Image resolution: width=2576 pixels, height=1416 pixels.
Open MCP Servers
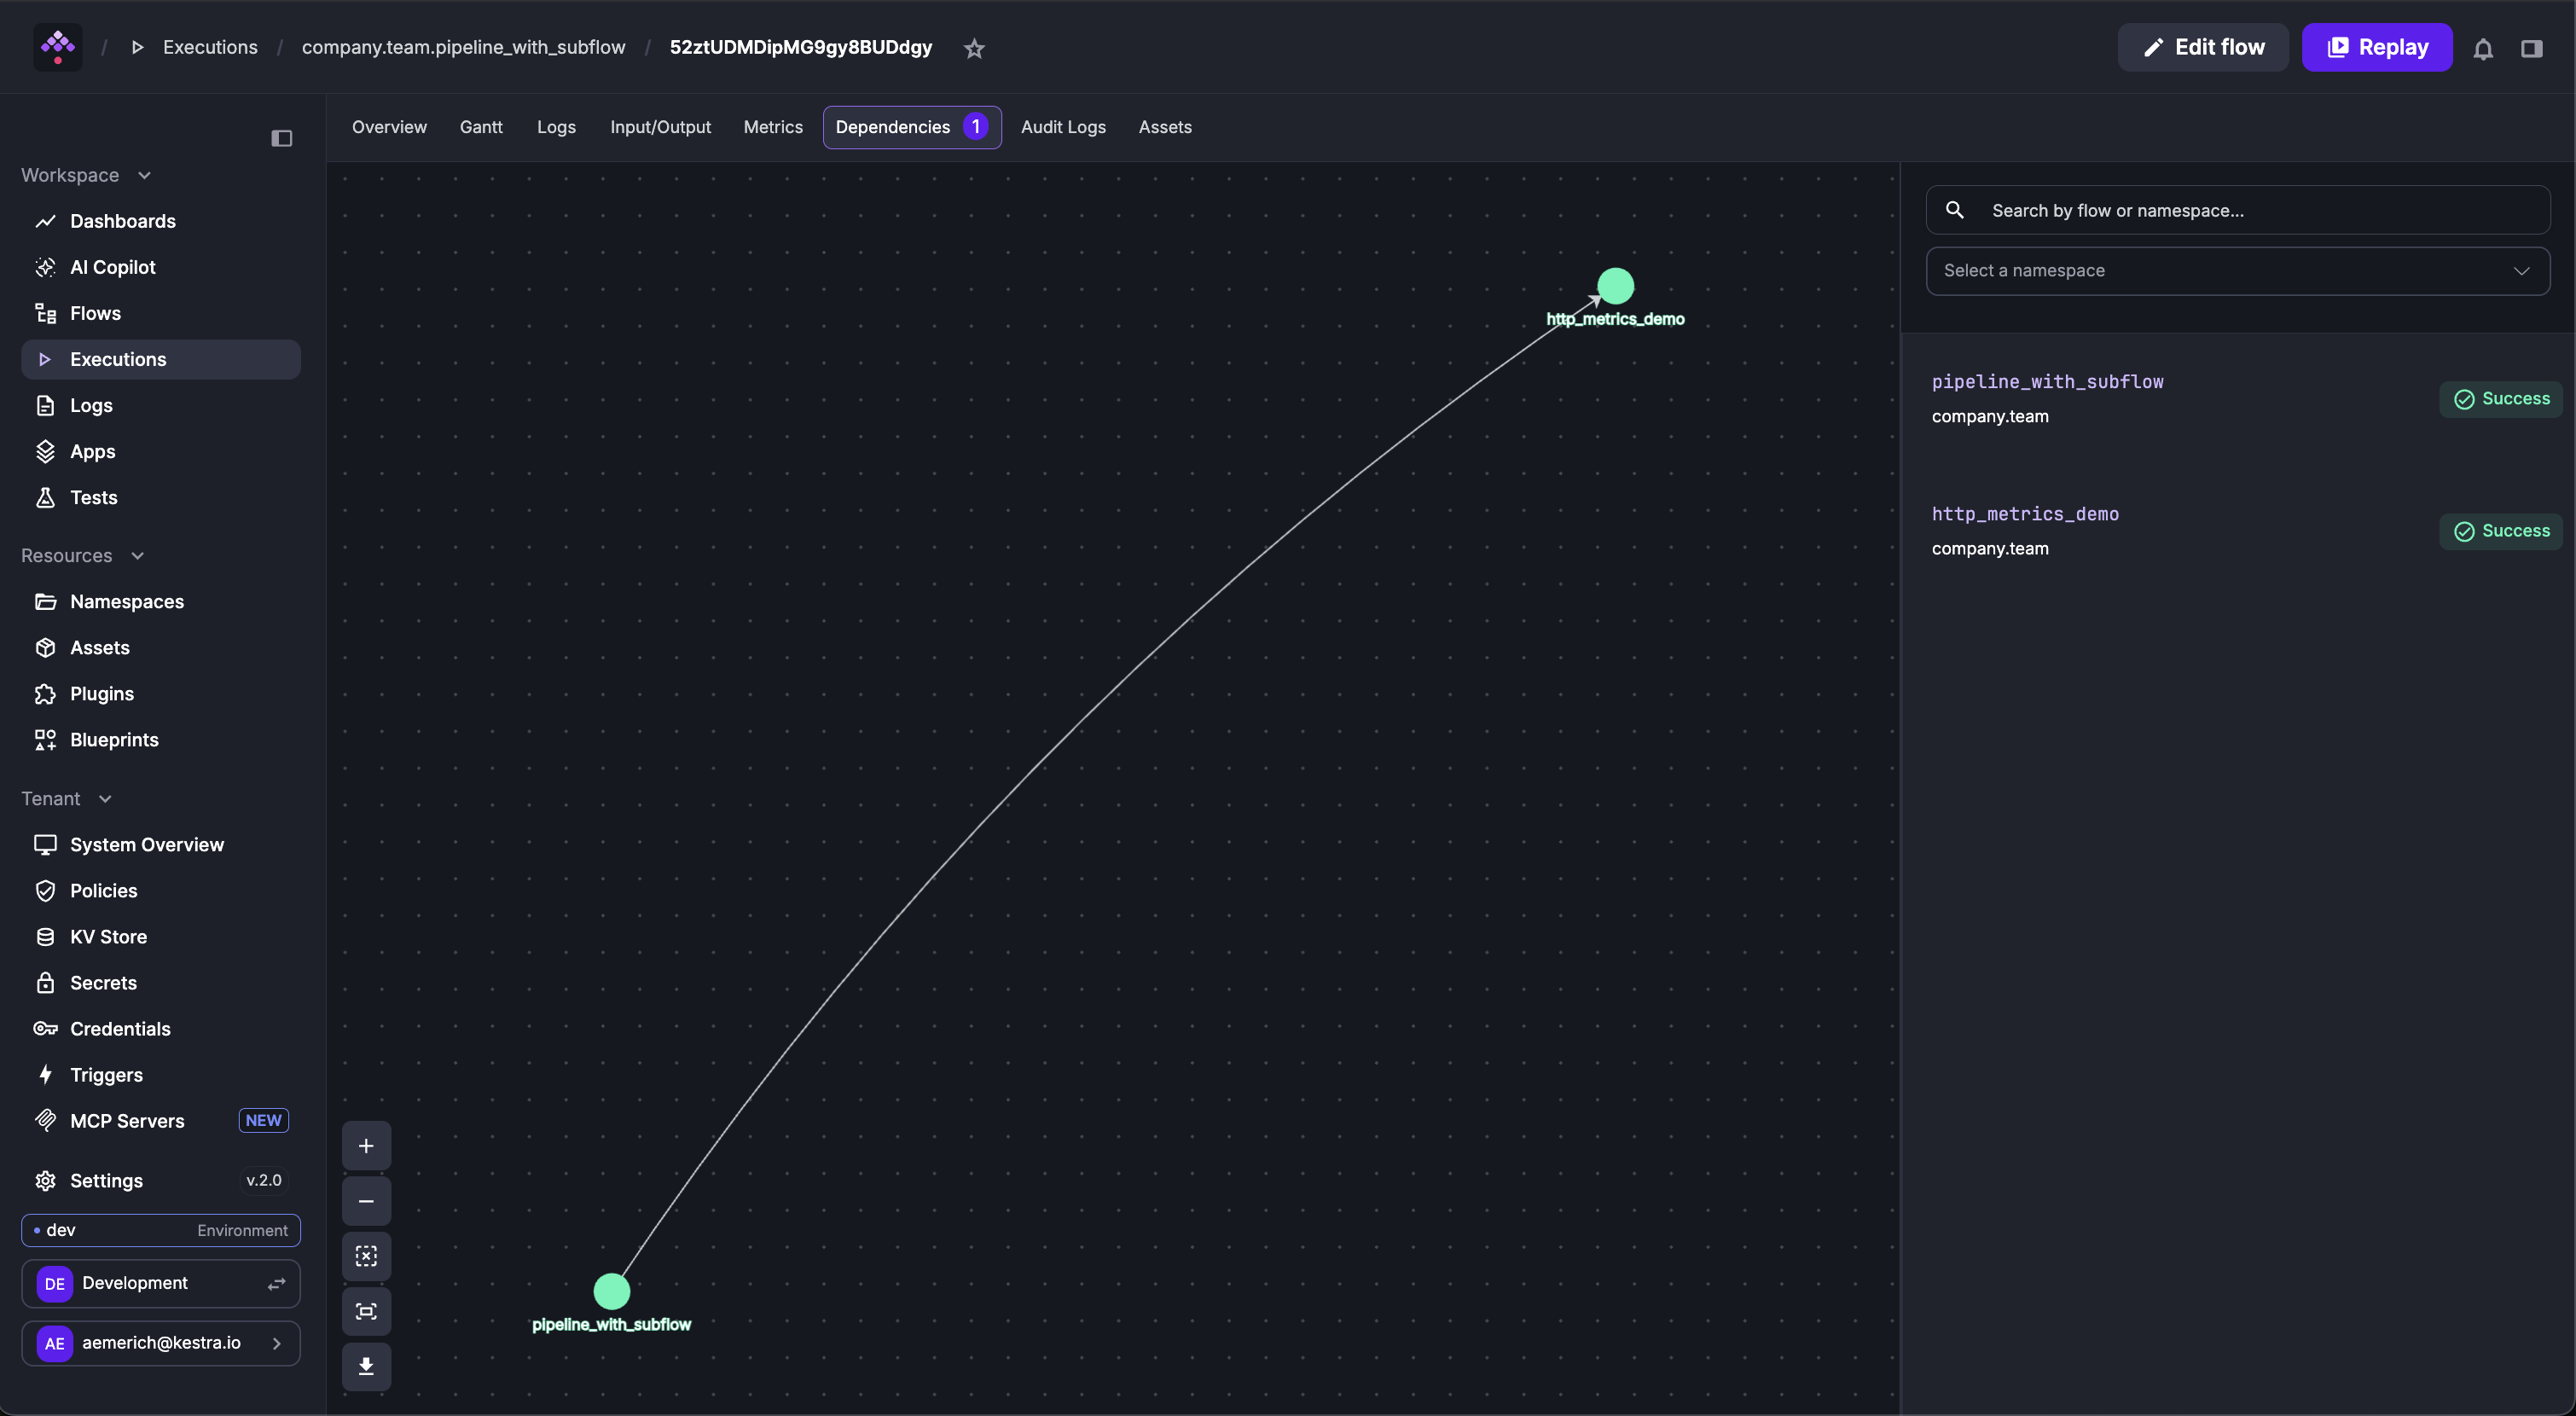pos(160,1120)
